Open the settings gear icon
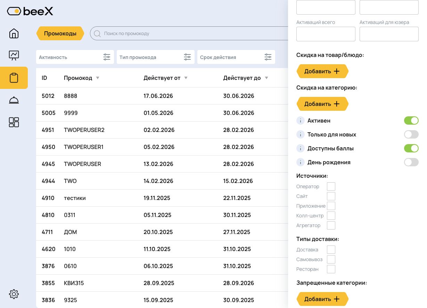The width and height of the screenshot is (427, 308). coord(14,294)
